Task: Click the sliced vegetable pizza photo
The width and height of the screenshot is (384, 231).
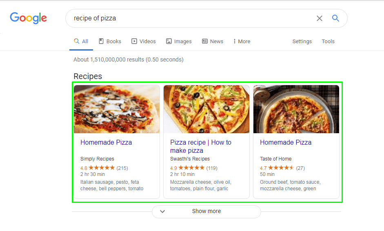Action: 206,109
